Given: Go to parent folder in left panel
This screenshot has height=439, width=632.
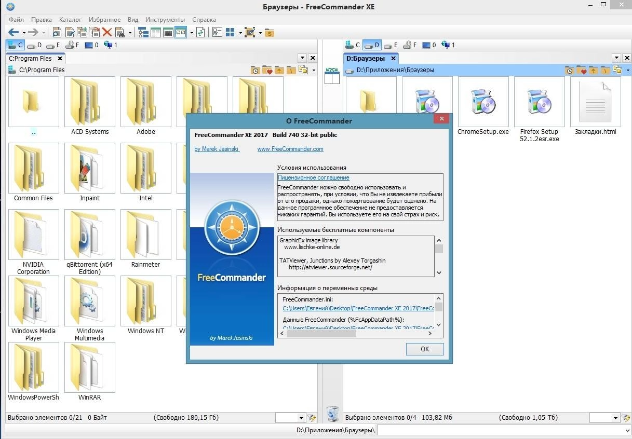Looking at the screenshot, I should (x=279, y=70).
